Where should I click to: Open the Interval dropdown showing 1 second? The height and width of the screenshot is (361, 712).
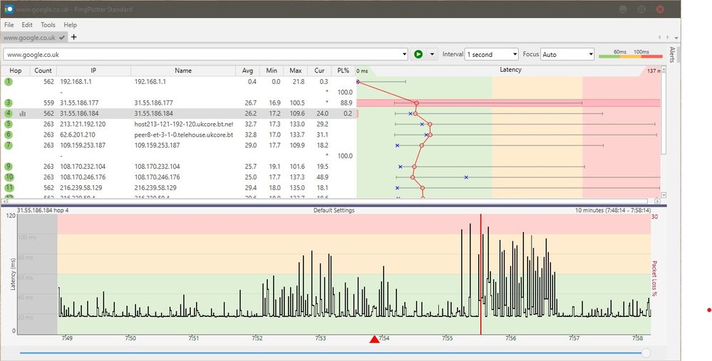(491, 54)
